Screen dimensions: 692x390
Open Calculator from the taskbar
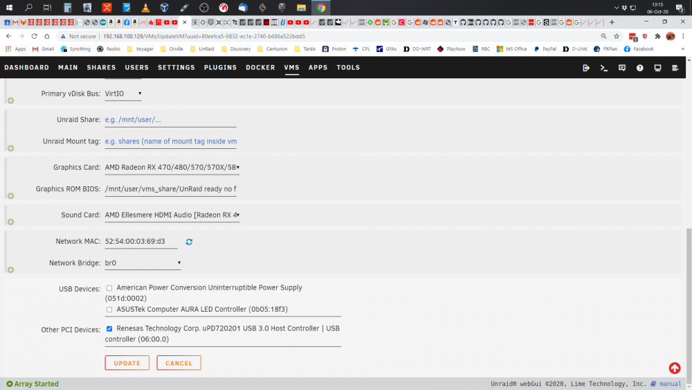tap(68, 8)
